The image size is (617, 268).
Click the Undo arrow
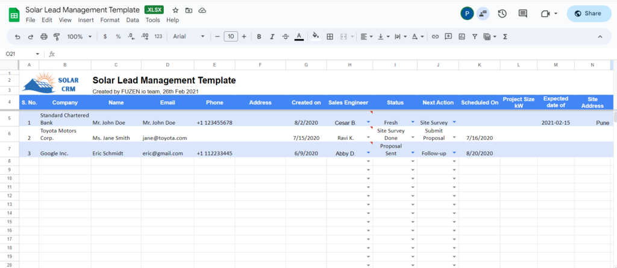(17, 37)
